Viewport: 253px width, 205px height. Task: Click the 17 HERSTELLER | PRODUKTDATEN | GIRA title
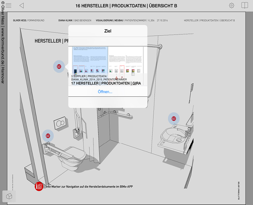[x=106, y=83]
